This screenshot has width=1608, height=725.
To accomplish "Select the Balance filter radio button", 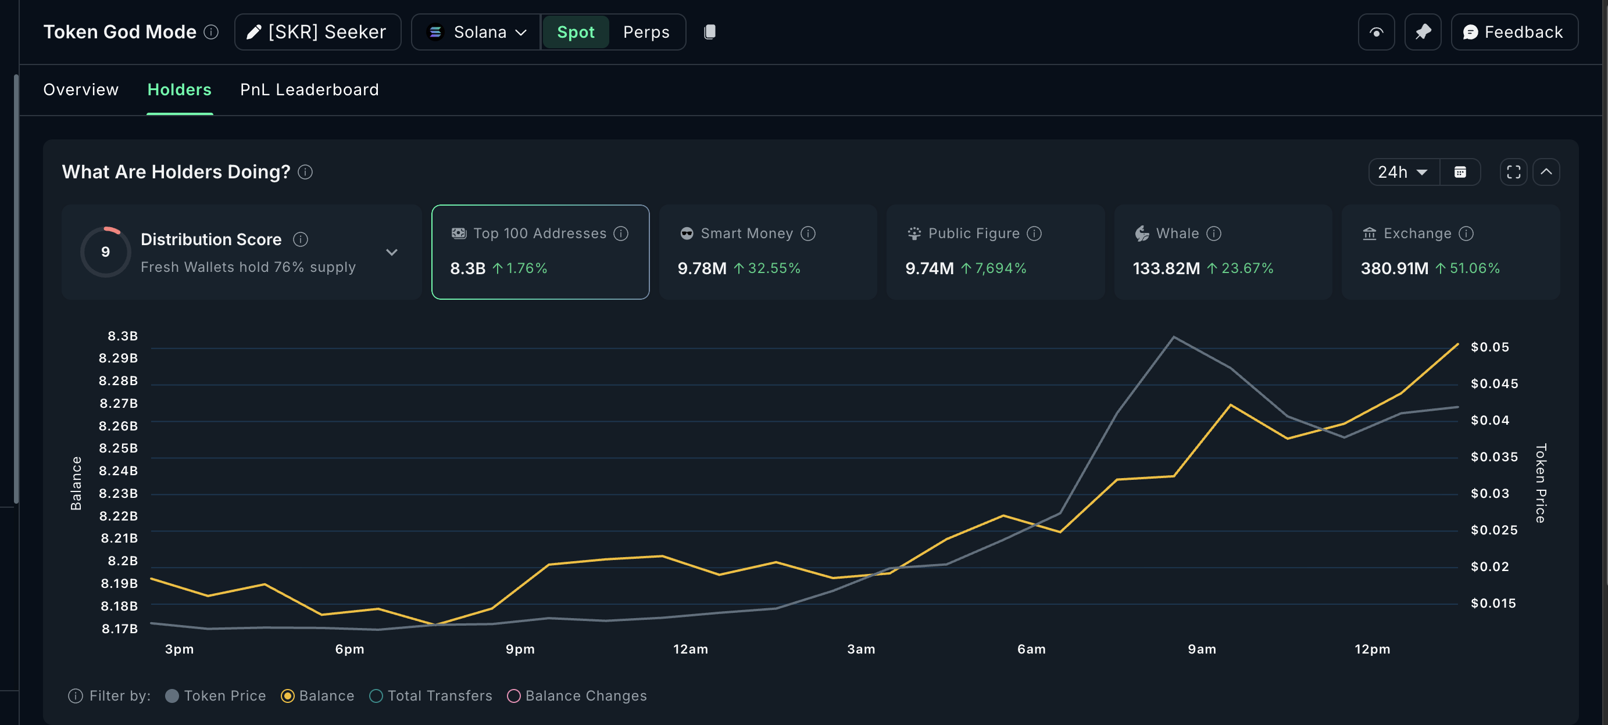I will point(288,696).
